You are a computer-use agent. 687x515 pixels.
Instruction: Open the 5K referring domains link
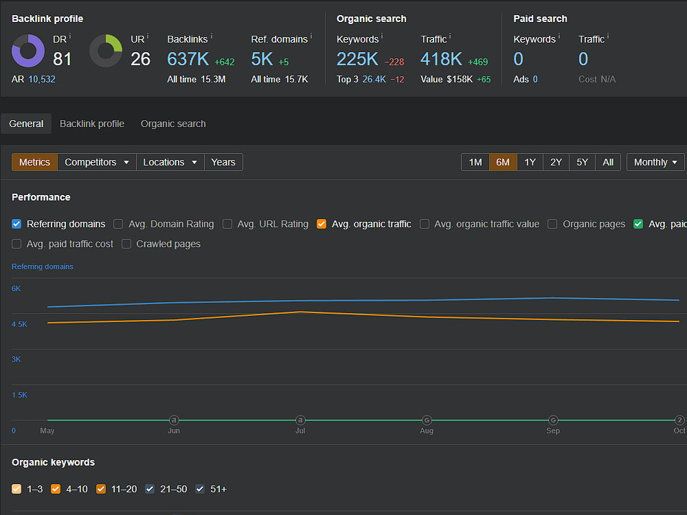click(262, 59)
